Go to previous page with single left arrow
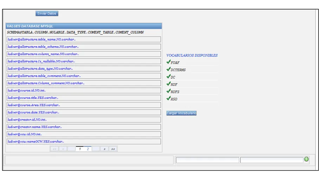Viewport: 319px width, 173px height. coord(63,149)
